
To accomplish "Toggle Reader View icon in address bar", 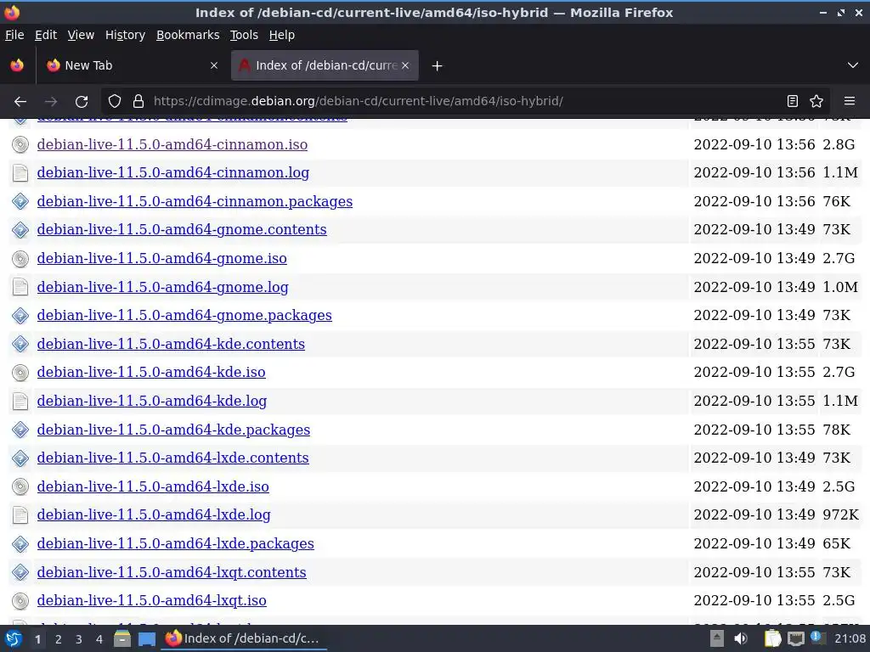I will (793, 102).
